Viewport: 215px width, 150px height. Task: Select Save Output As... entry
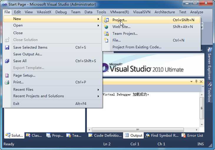[52, 54]
